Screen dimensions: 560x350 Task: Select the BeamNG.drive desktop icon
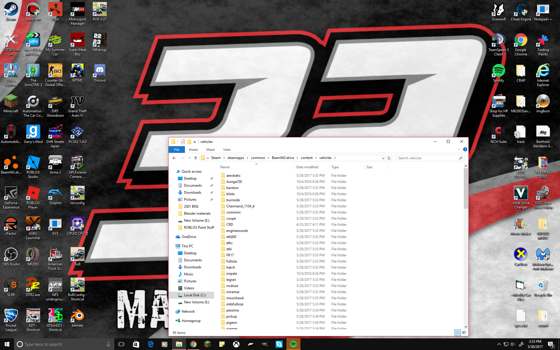point(11,165)
